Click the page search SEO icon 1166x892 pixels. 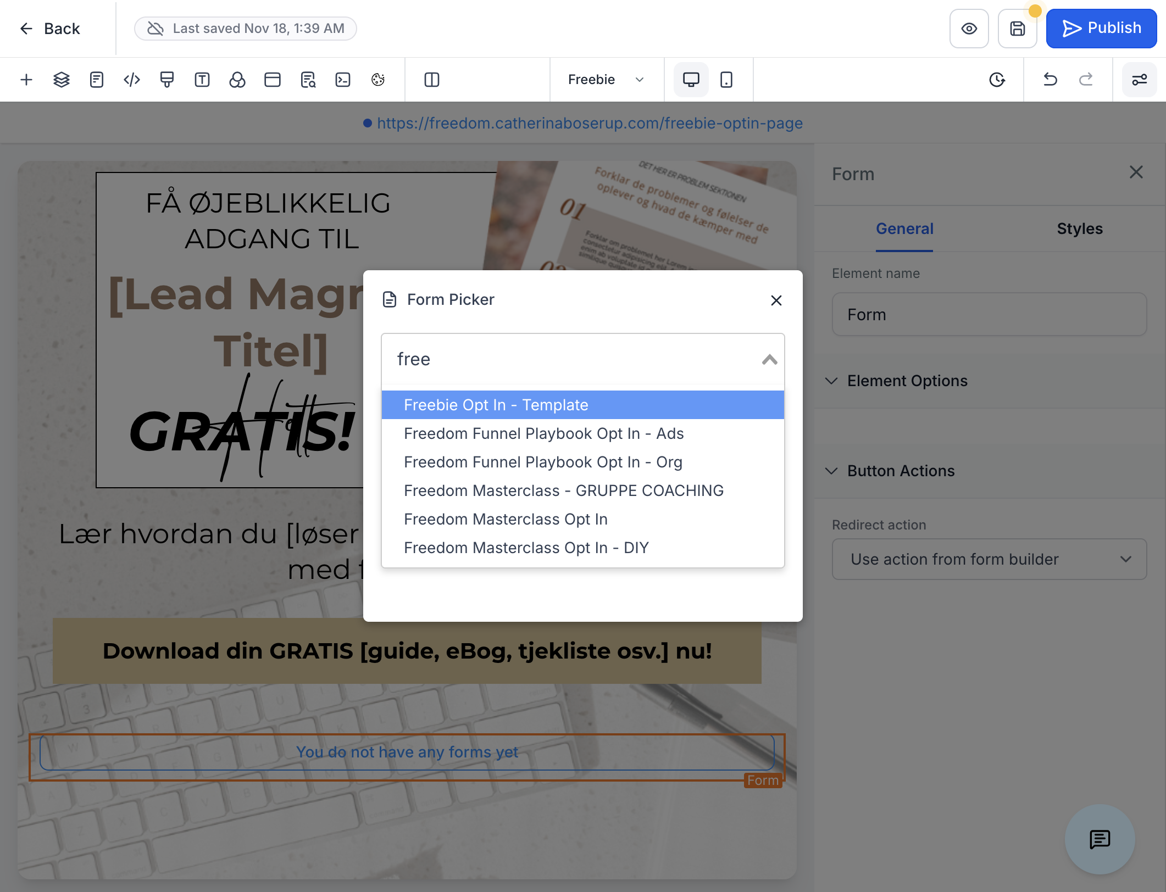[308, 80]
